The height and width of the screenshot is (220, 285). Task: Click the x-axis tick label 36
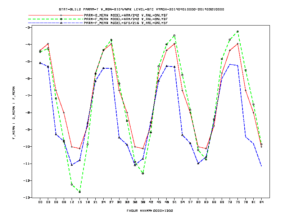135,202
